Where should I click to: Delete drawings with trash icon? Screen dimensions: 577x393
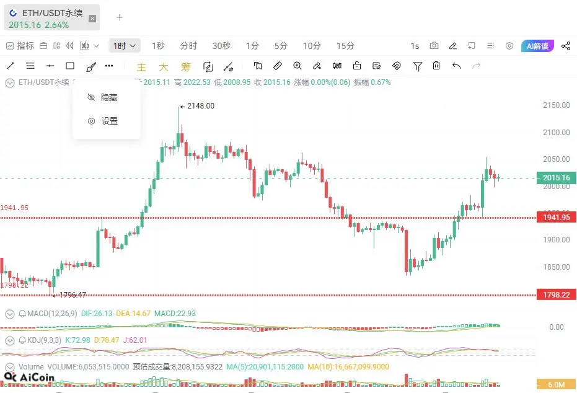436,66
